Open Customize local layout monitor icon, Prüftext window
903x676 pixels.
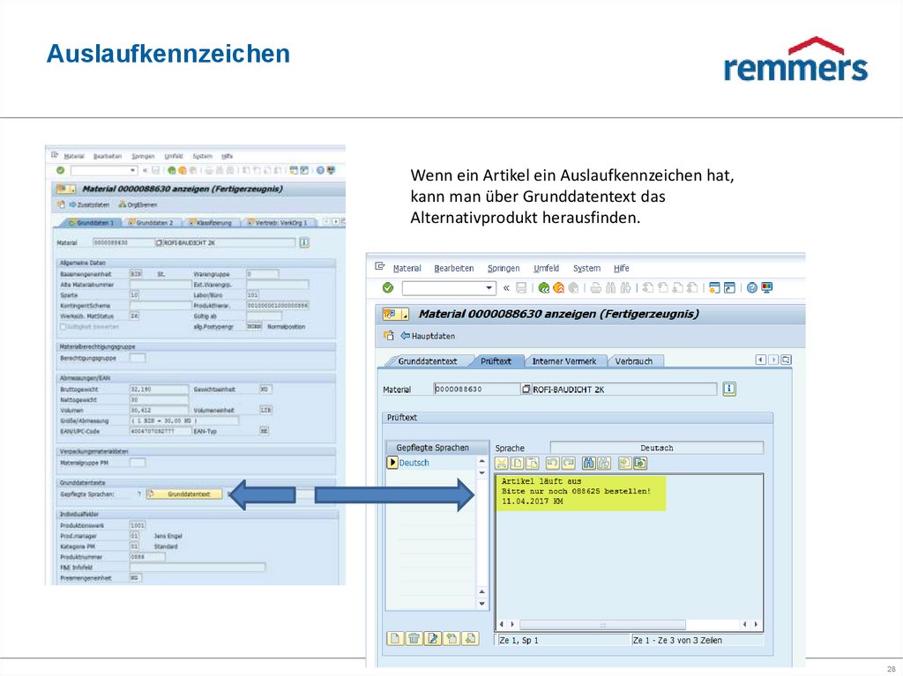pyautogui.click(x=767, y=287)
